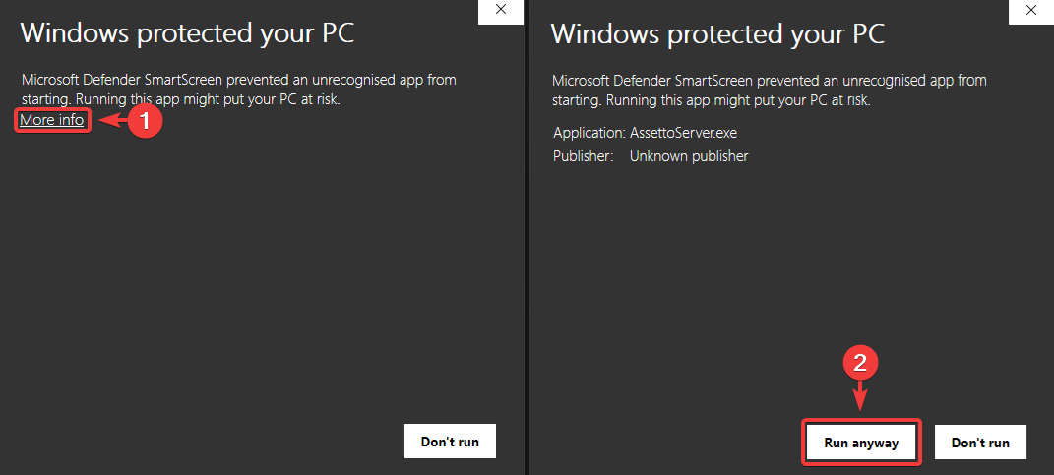1054x475 pixels.
Task: Click Don't run beside Run anyway
Action: 979,443
